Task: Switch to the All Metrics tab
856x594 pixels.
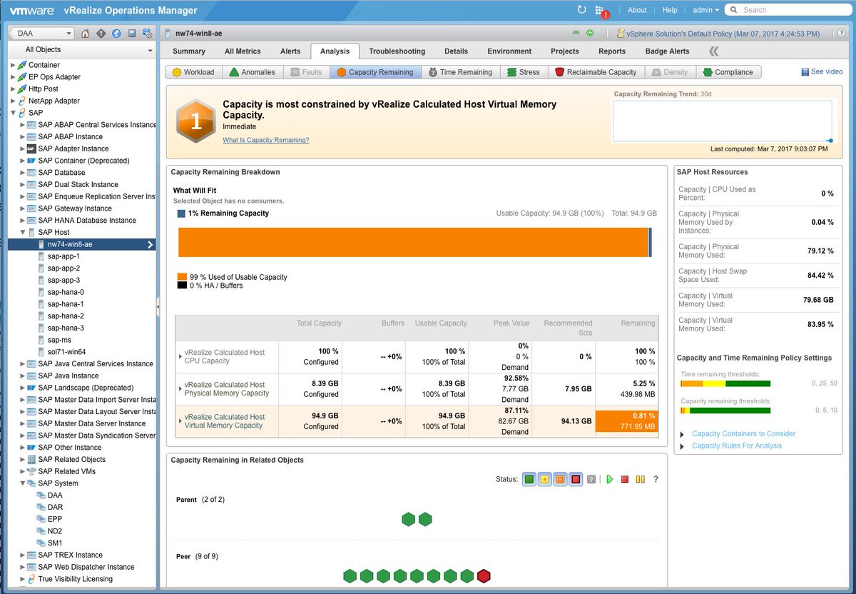Action: click(x=243, y=51)
